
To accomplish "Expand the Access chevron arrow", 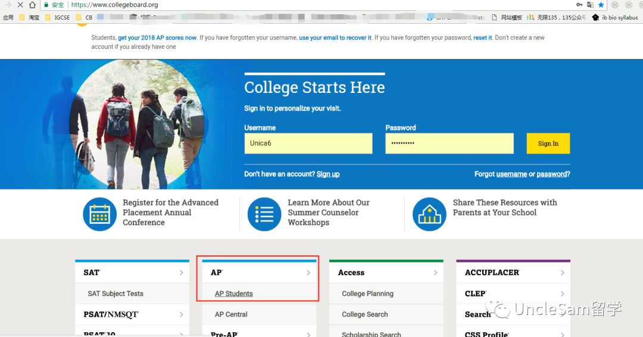I will (435, 273).
